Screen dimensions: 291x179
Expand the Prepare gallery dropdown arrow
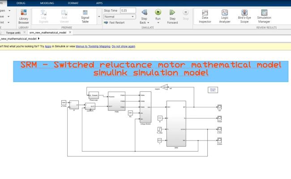point(99,17)
